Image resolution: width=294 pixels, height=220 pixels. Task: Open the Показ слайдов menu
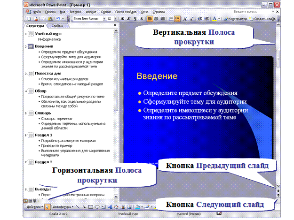(x=126, y=12)
